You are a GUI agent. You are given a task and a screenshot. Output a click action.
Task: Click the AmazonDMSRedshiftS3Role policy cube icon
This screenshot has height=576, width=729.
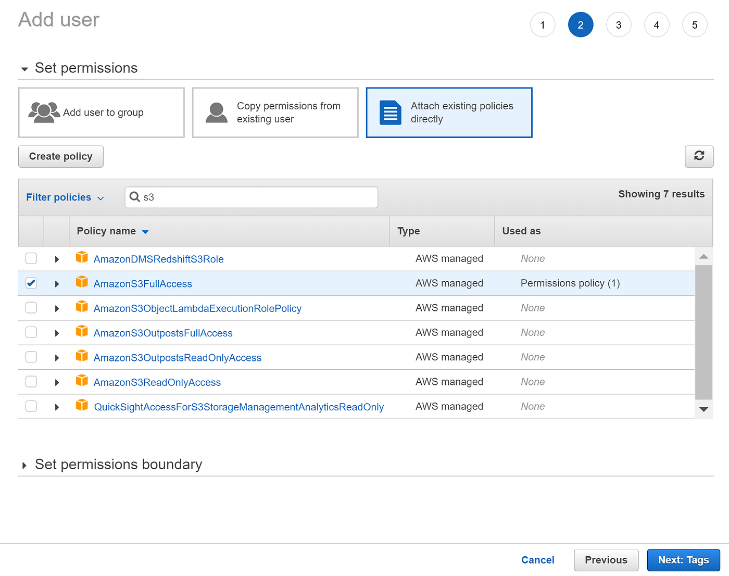tap(82, 257)
